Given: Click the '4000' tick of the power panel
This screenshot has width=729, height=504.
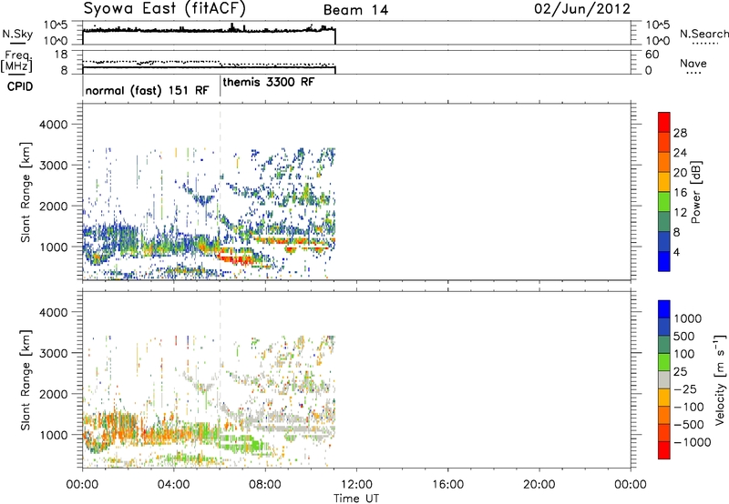Looking at the screenshot, I should (x=53, y=125).
